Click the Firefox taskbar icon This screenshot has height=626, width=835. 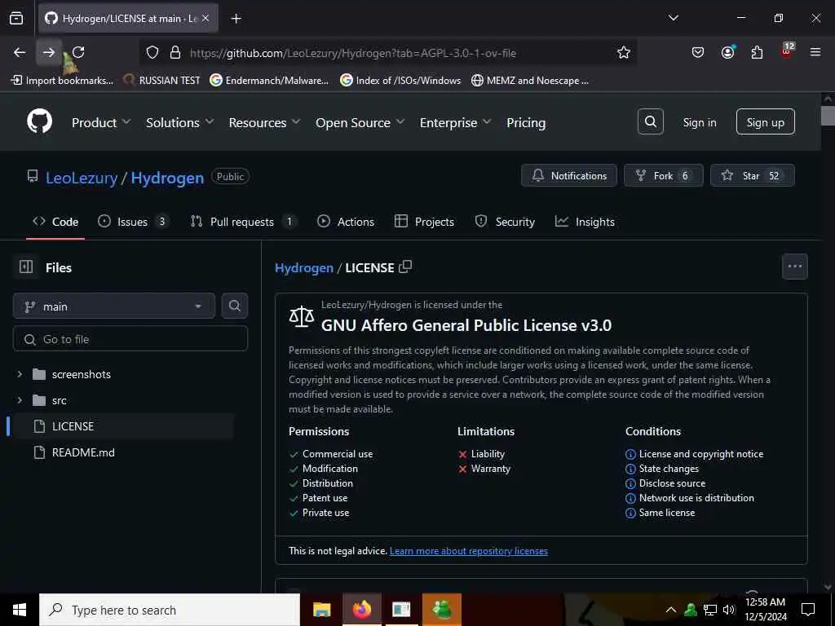pyautogui.click(x=361, y=610)
